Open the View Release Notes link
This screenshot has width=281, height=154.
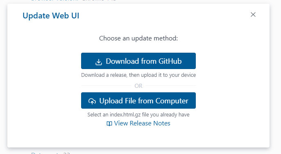point(138,123)
